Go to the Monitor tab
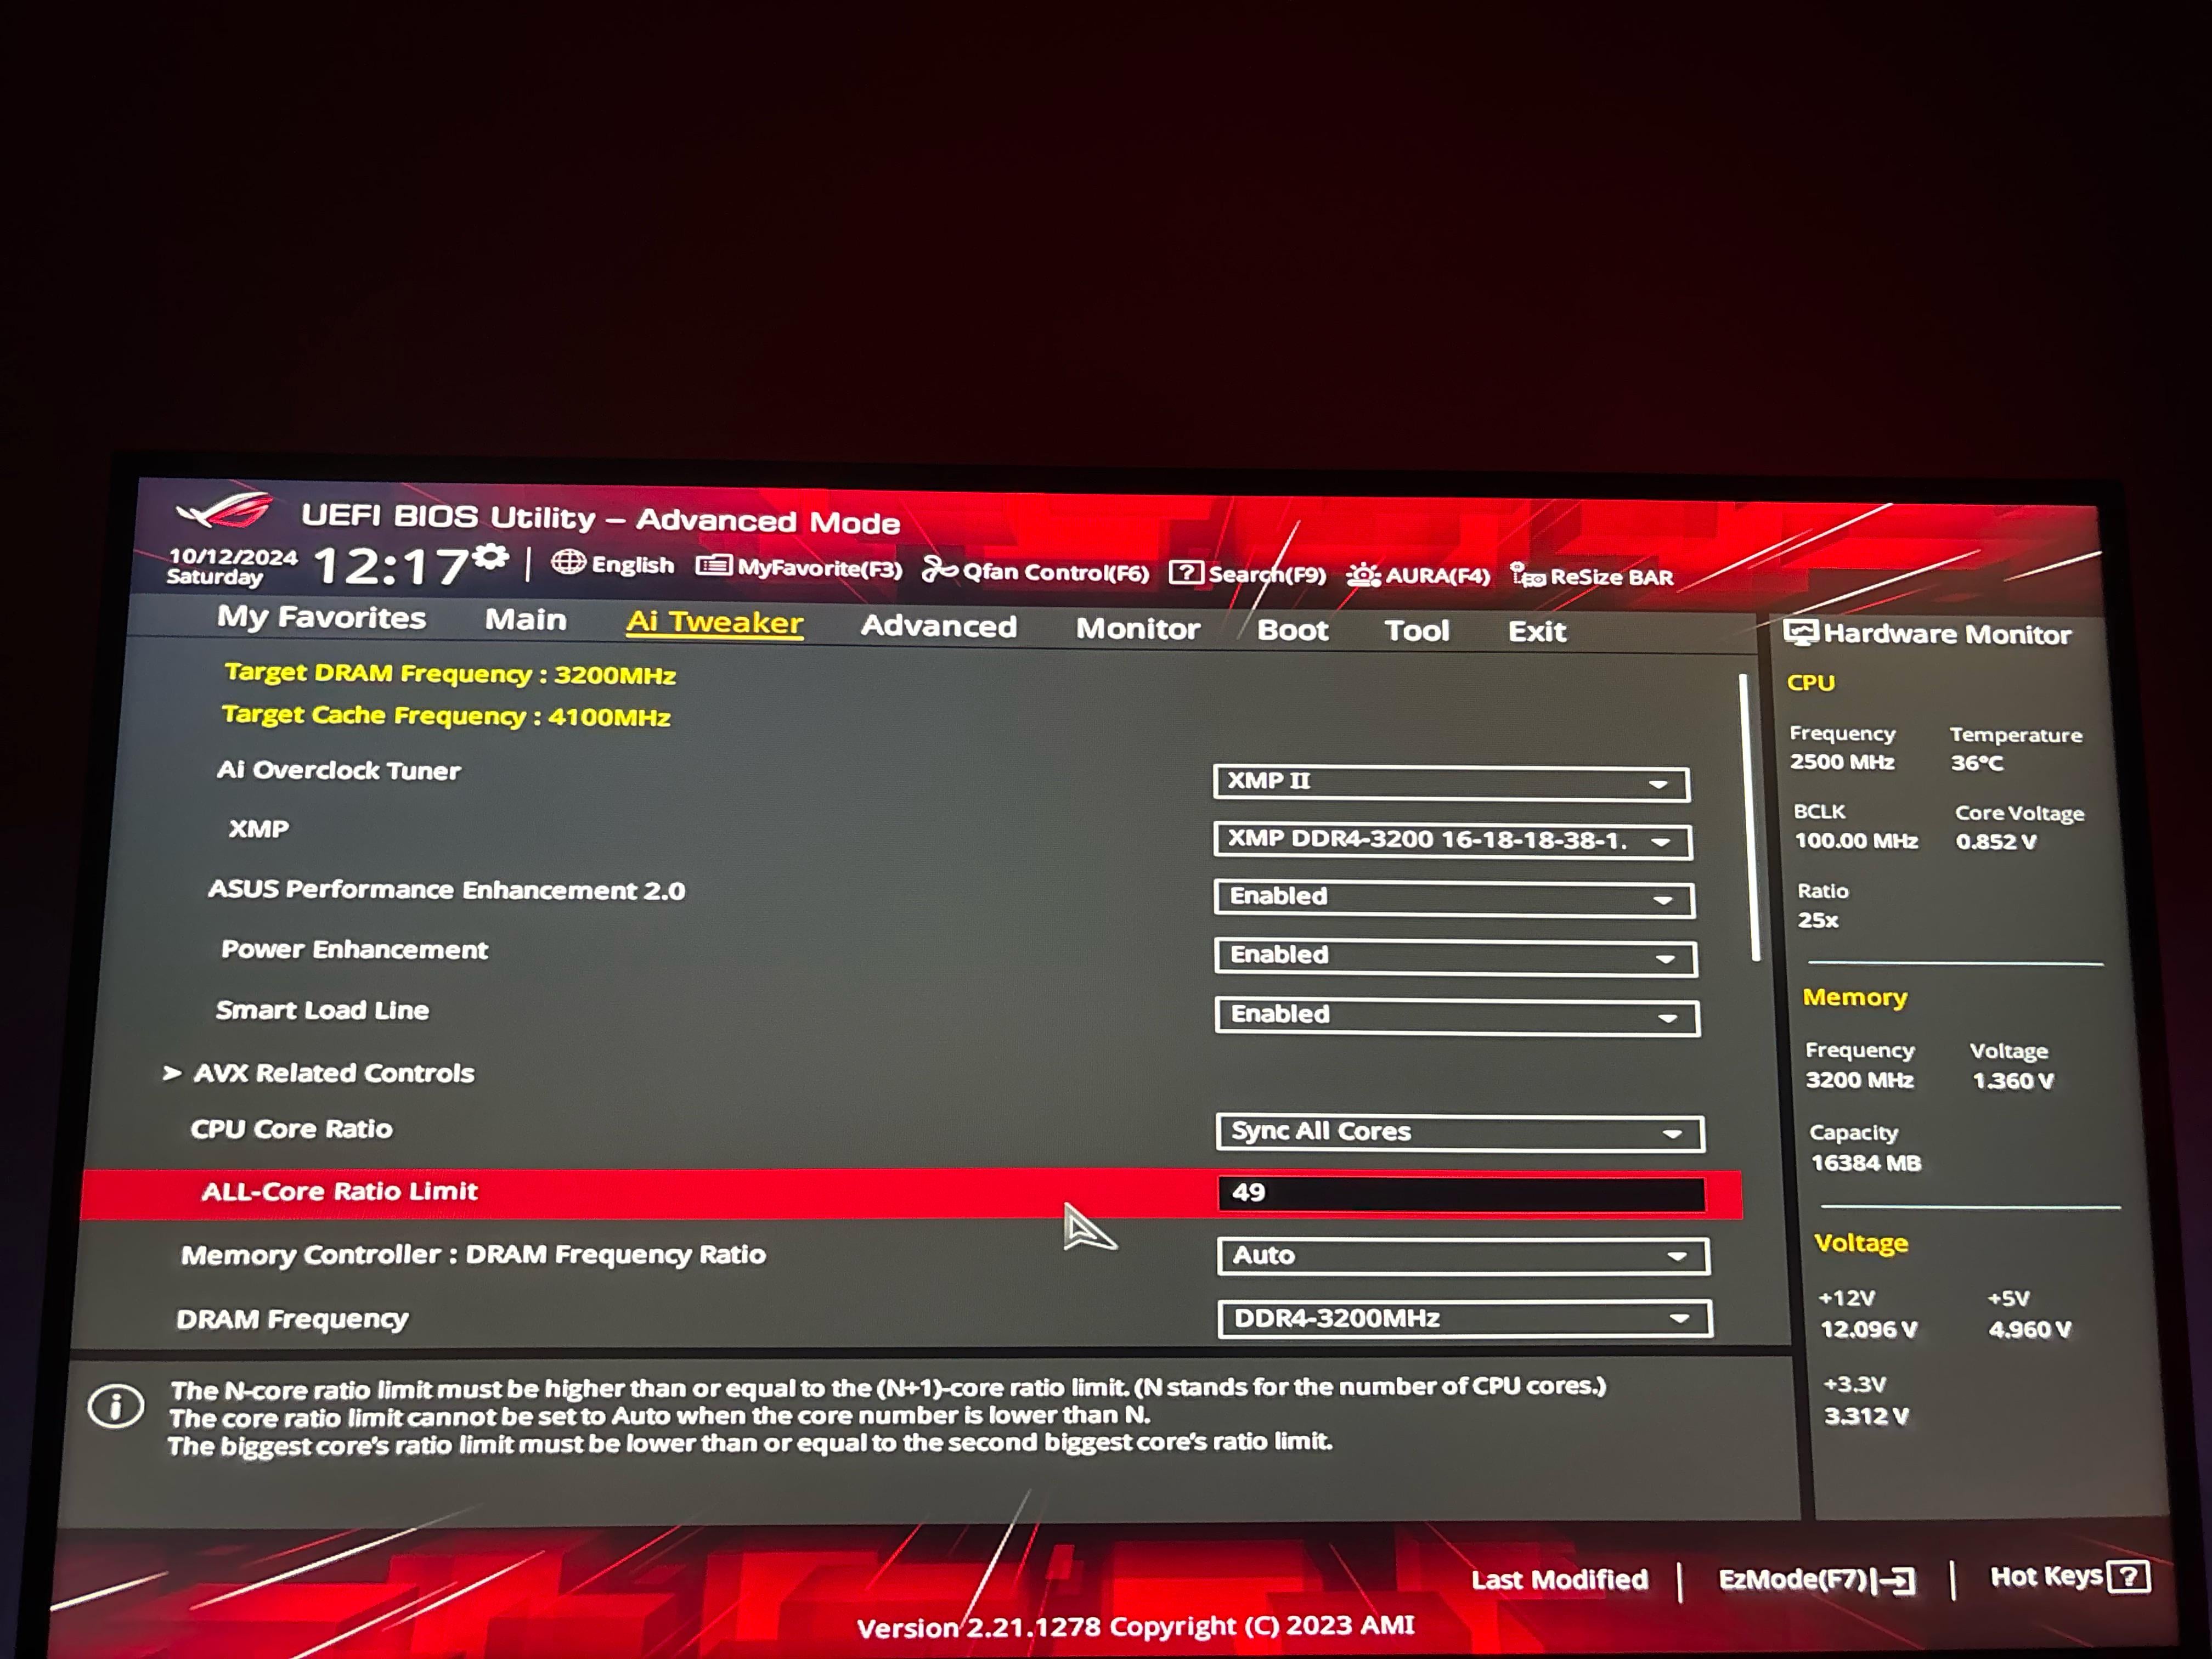 click(1138, 628)
